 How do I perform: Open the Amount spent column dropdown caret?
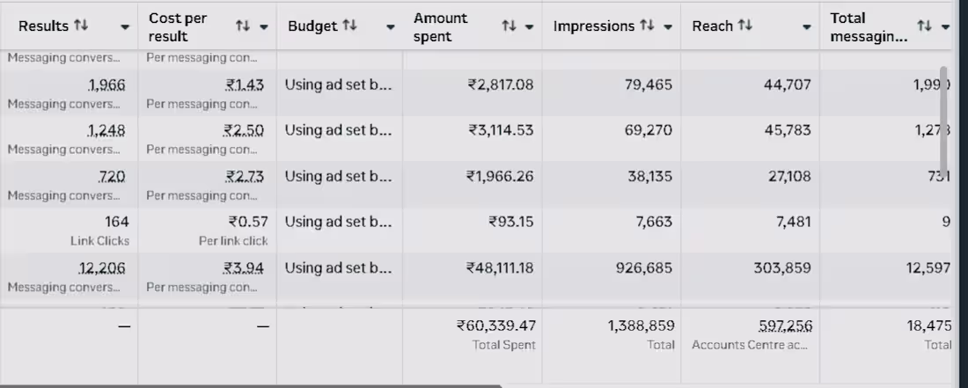[529, 27]
